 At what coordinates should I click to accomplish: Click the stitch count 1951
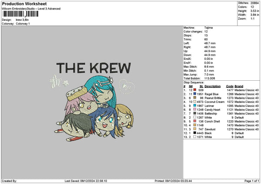tap(200, 94)
